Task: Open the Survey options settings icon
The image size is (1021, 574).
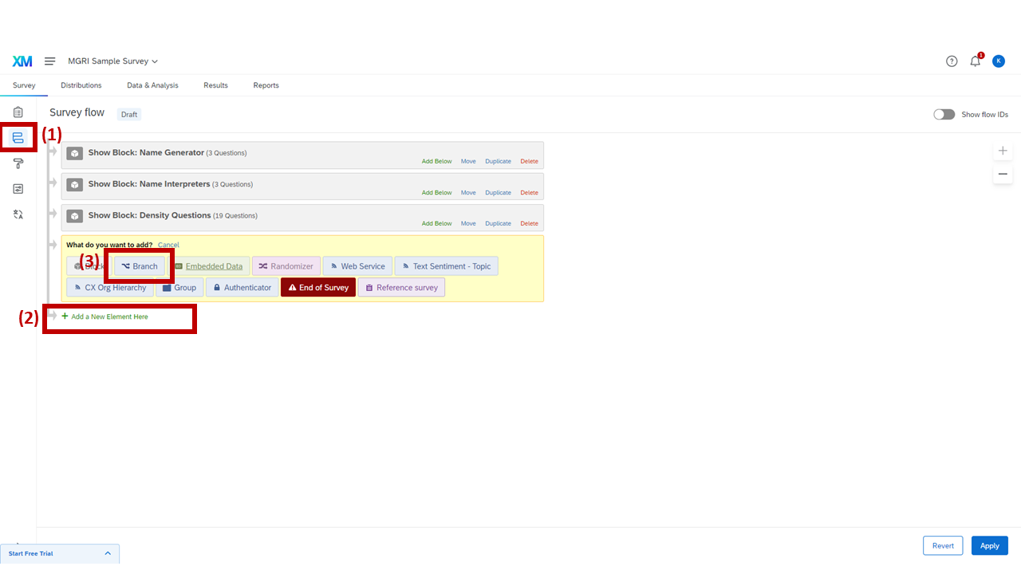Action: [18, 188]
